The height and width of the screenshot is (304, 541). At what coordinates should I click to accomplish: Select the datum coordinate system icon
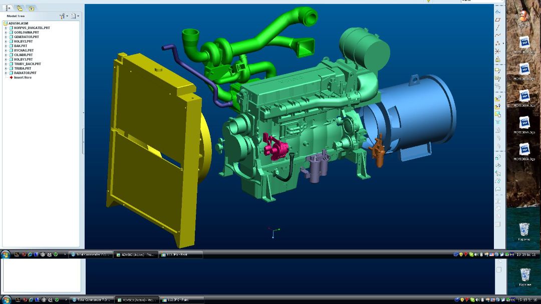pos(498,51)
